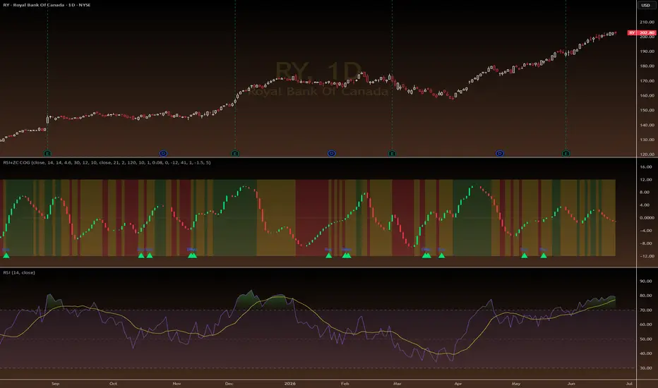Click the buy triangle just before February
The width and height of the screenshot is (658, 388).
click(x=328, y=255)
